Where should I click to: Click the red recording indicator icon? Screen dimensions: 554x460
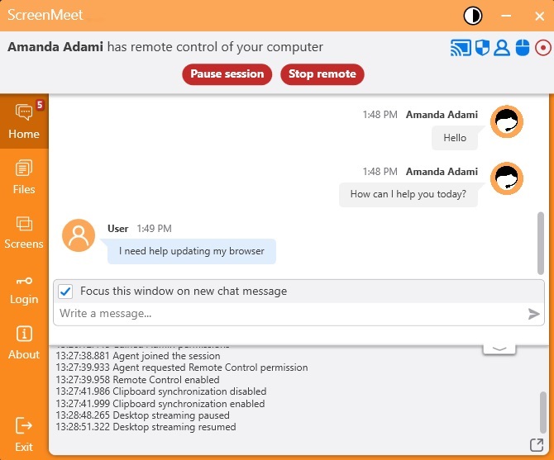click(542, 48)
